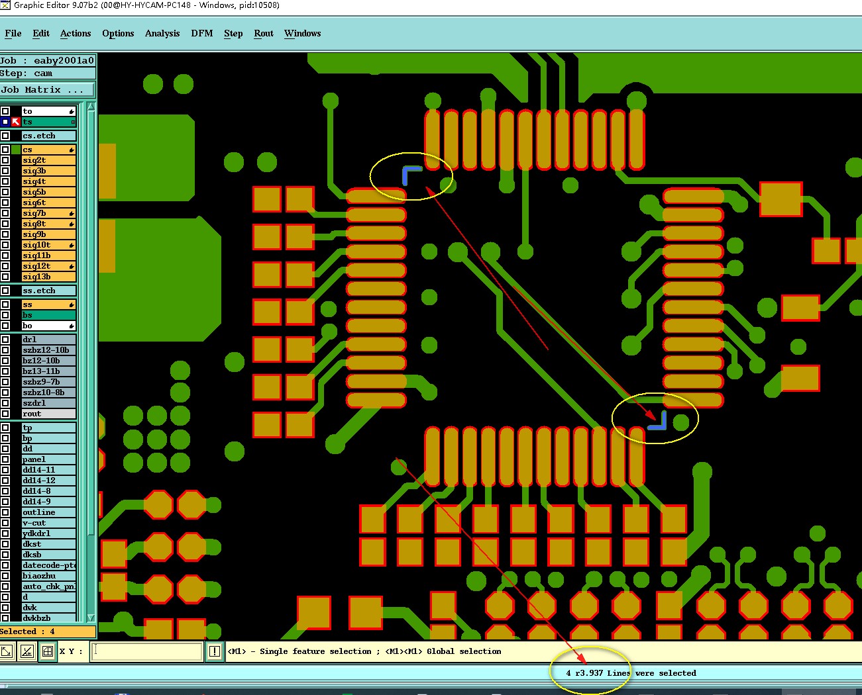The height and width of the screenshot is (695, 862).
Task: Select the angle measurement icon in bottom toolbar
Action: pos(27,651)
